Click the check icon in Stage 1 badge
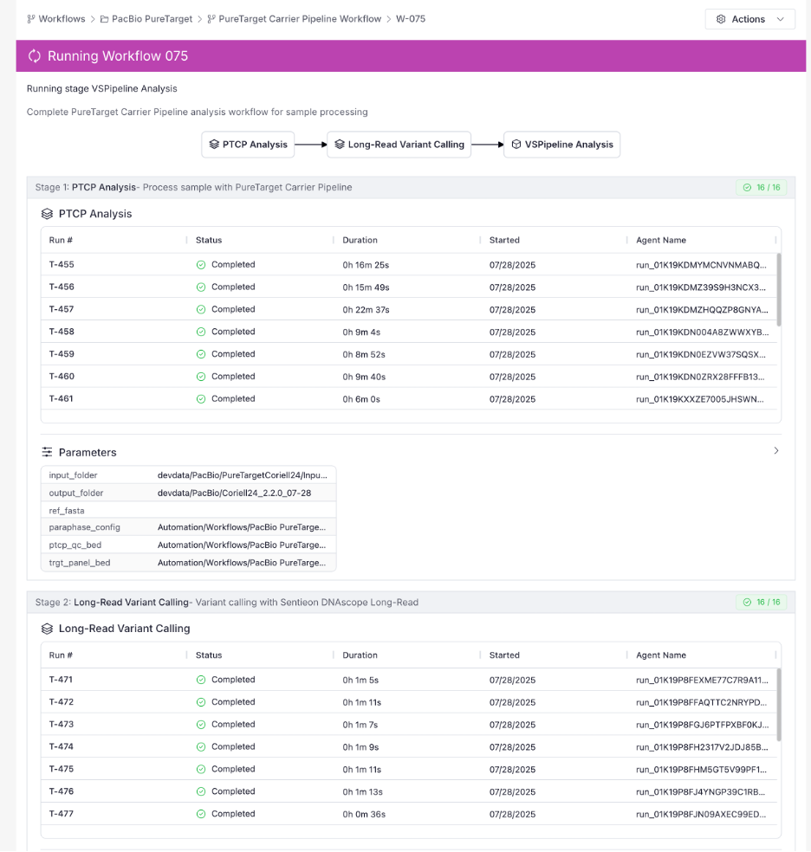Screen dimensions: 811x852 pyautogui.click(x=748, y=188)
